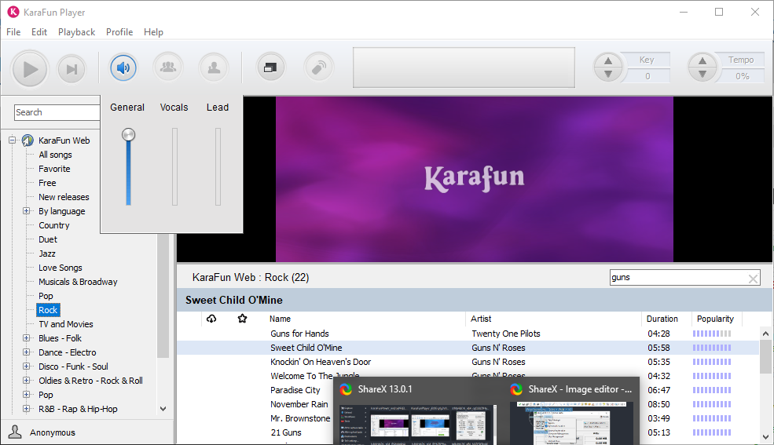
Task: Select the song Guns for Hands
Action: tap(299, 334)
